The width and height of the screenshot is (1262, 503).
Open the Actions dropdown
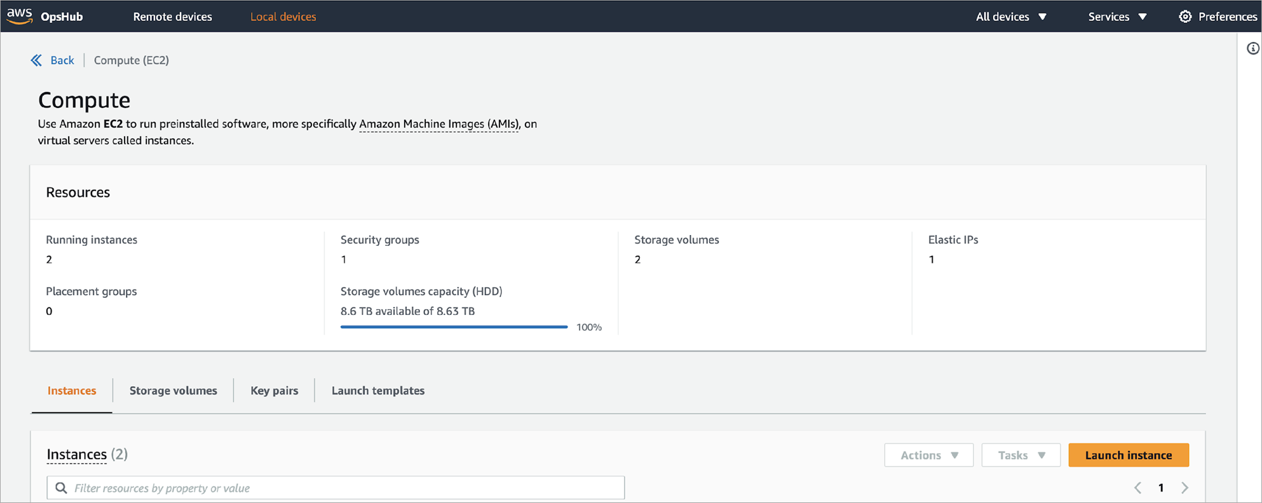(928, 455)
